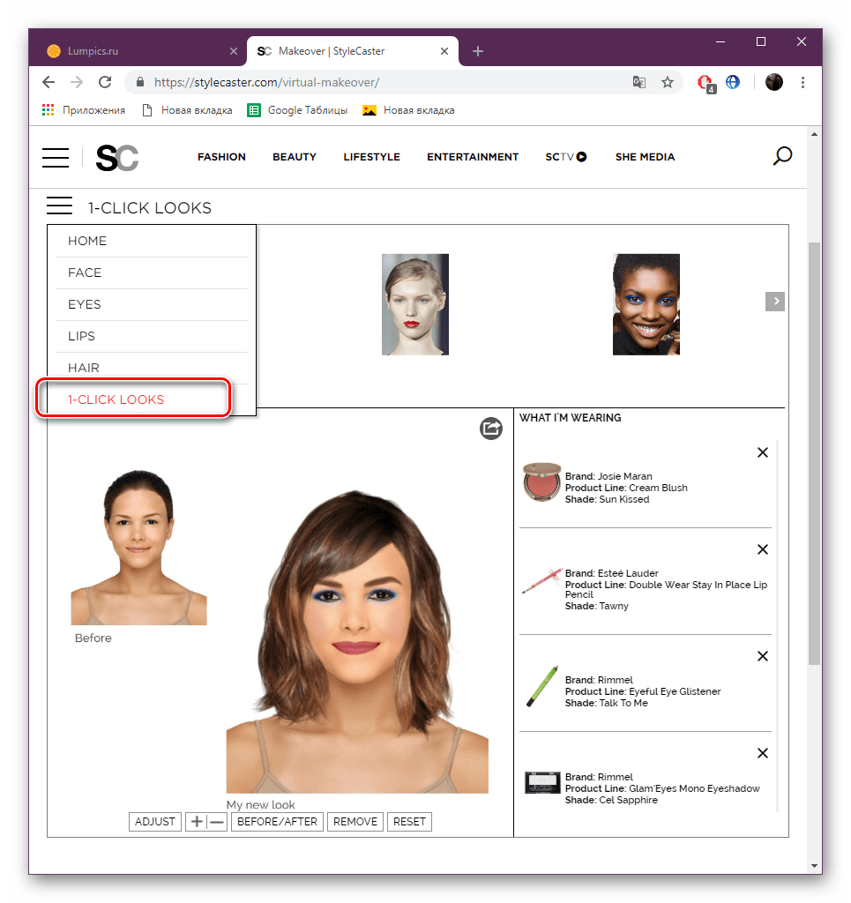Open the search magnifier icon
The height and width of the screenshot is (903, 851).
point(782,156)
